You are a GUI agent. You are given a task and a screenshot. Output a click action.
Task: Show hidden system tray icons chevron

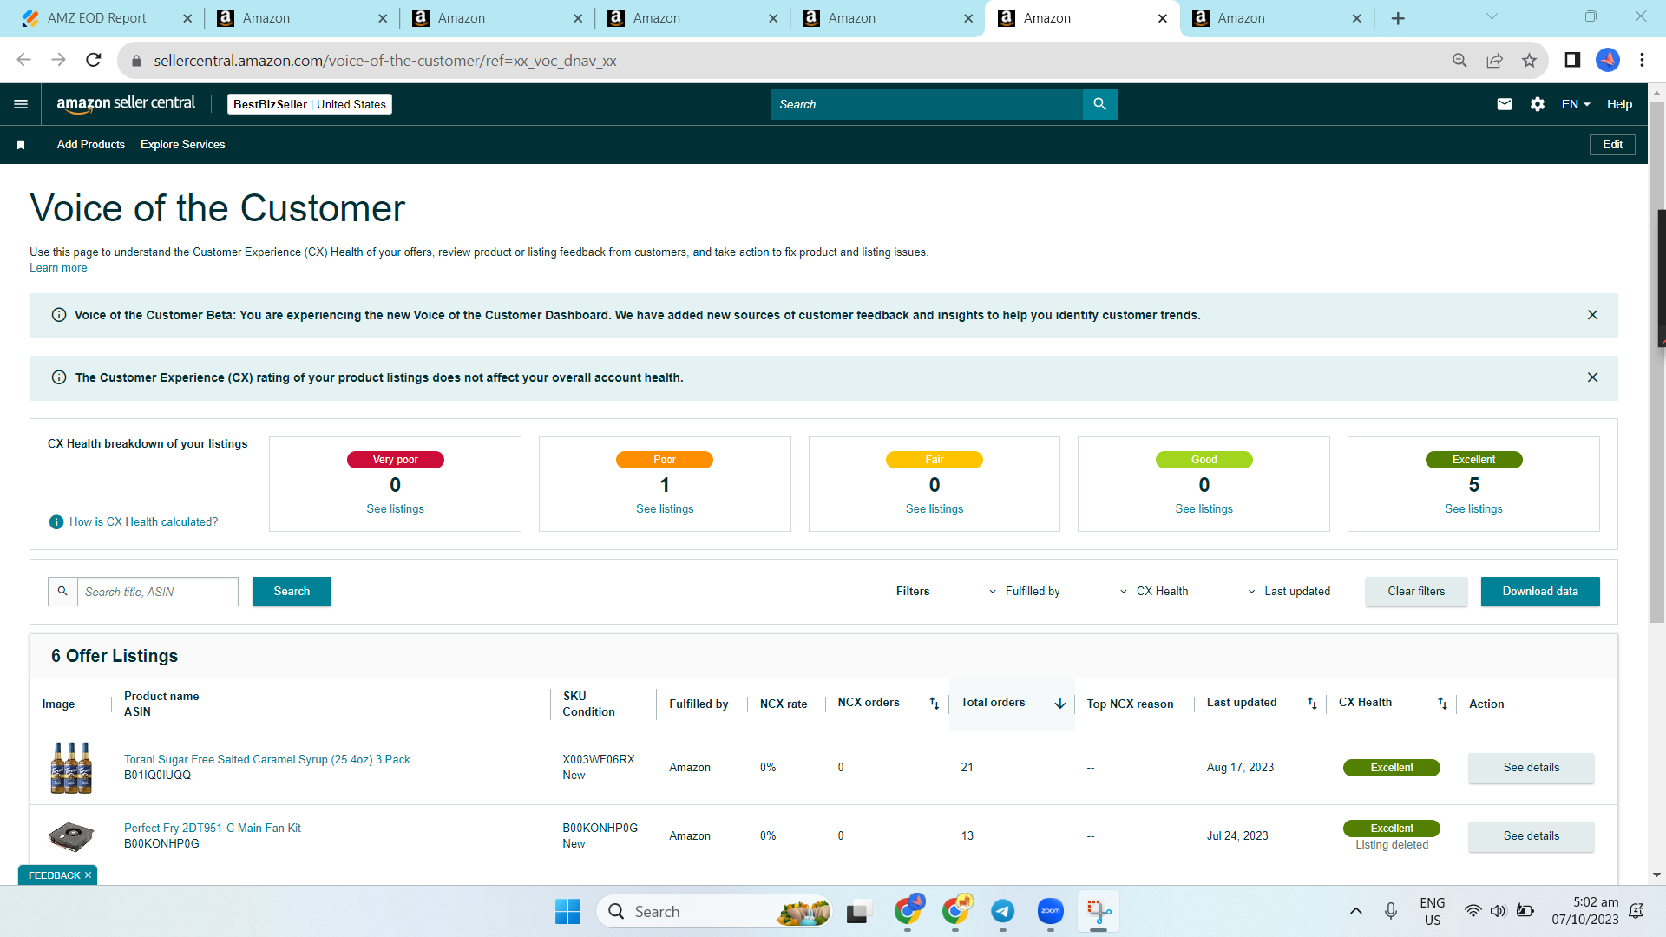(1355, 911)
